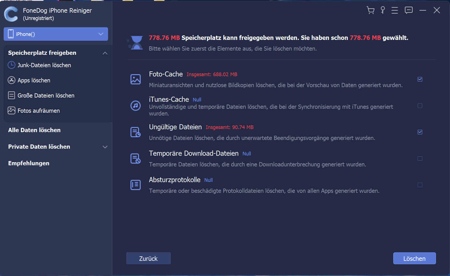The image size is (450, 276).
Task: Click the Speicherplatz freigeben heading
Action: [42, 53]
